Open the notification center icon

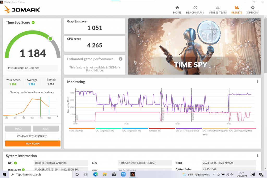[x=261, y=174]
